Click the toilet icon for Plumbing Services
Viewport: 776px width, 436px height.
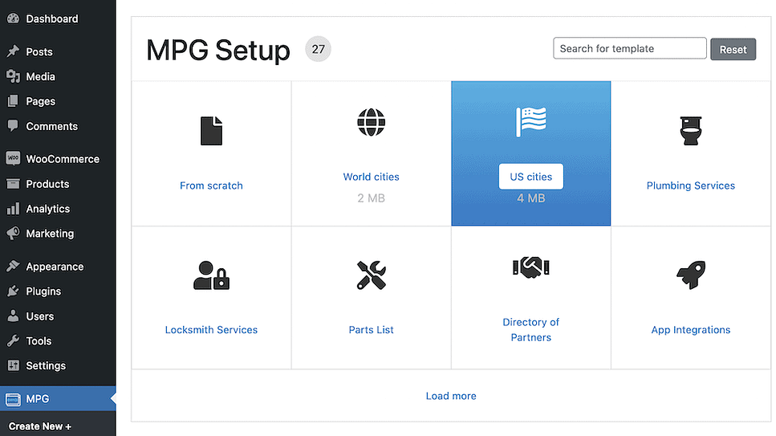point(691,131)
